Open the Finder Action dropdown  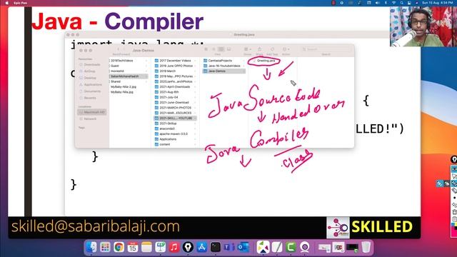(x=286, y=49)
